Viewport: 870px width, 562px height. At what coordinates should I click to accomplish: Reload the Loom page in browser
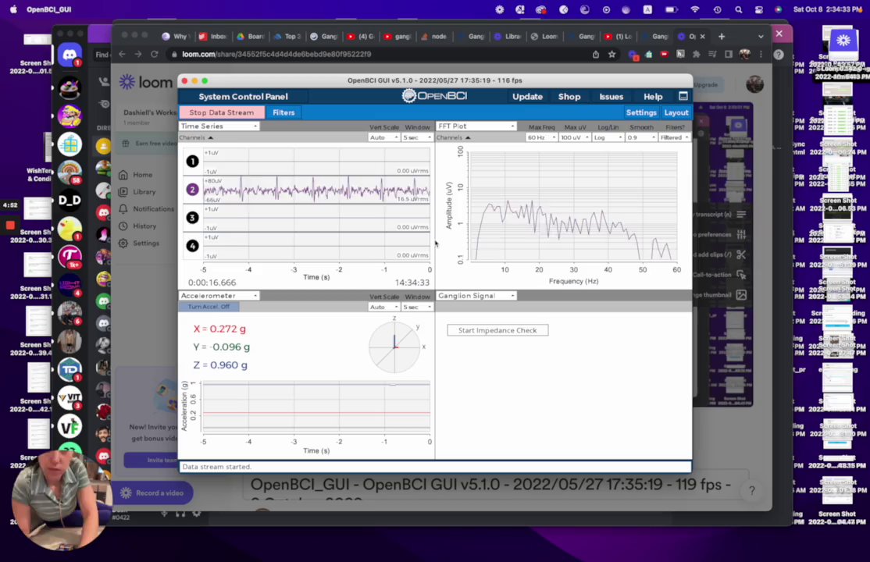pyautogui.click(x=155, y=54)
